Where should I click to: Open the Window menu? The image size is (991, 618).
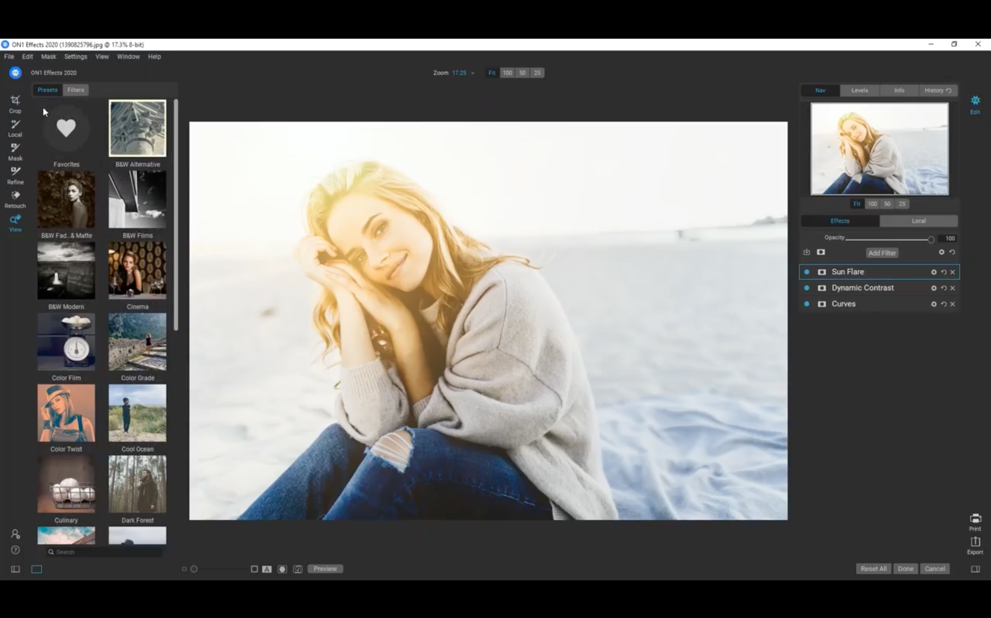click(128, 57)
